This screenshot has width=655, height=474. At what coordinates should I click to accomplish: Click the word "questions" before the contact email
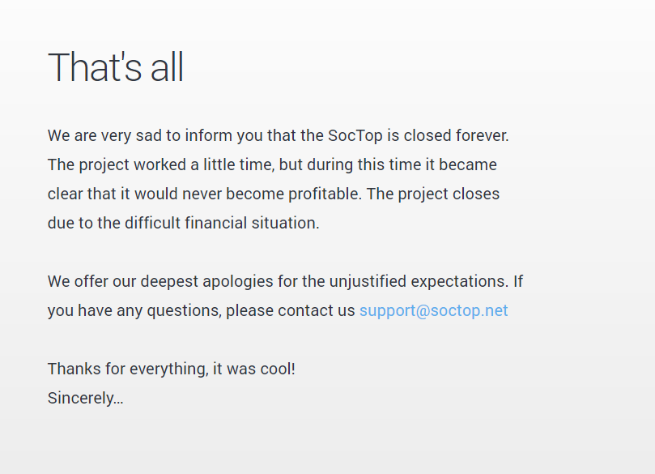pos(185,310)
